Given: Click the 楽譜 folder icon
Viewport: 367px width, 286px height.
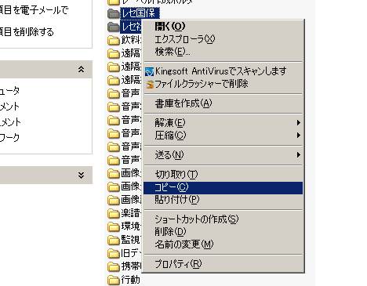Looking at the screenshot, I should pos(114,213).
